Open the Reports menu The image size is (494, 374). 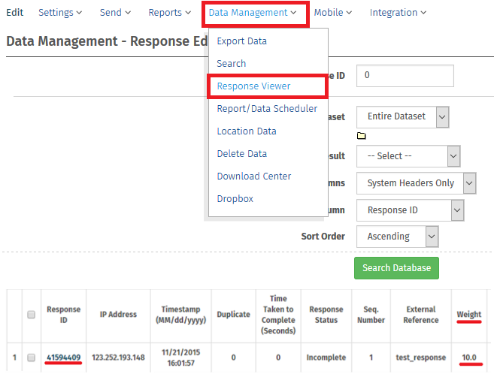(170, 13)
